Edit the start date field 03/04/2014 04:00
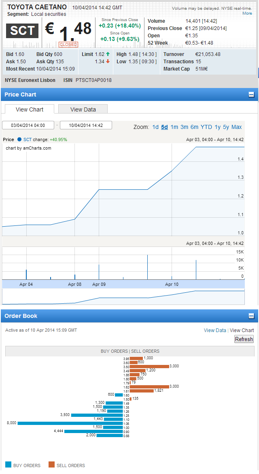This screenshot has width=259, height=474. (28, 125)
